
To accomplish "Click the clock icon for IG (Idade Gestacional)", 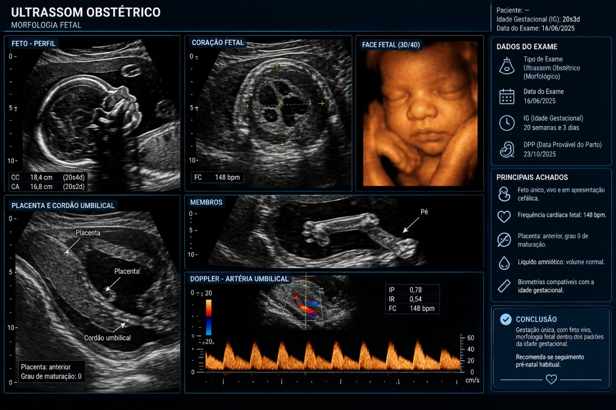I will (507, 123).
